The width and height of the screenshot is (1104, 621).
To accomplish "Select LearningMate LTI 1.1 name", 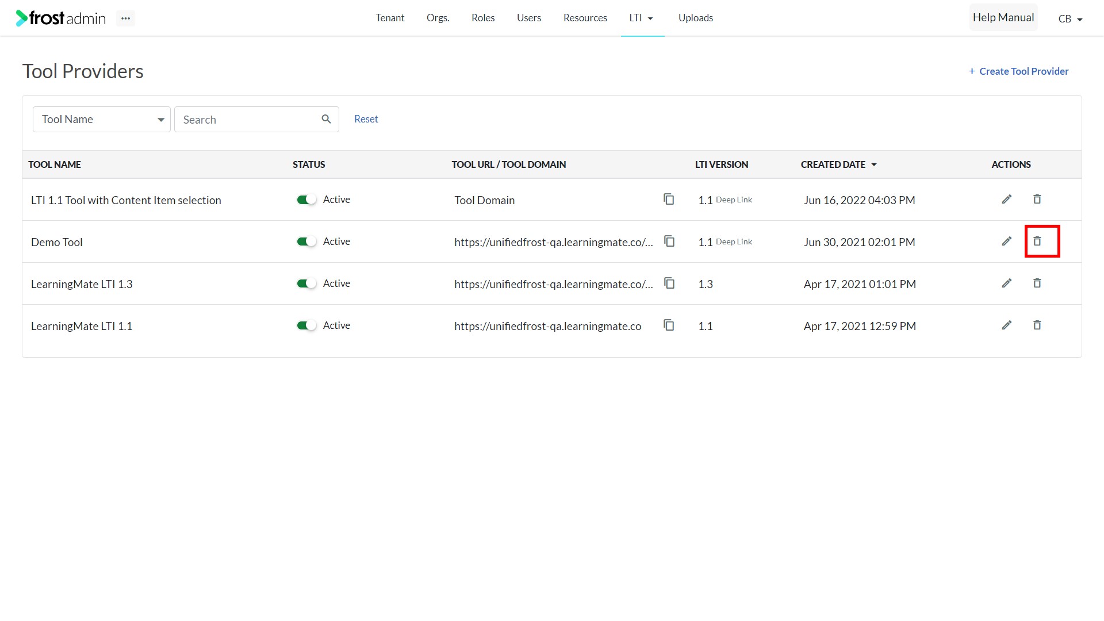I will coord(82,326).
